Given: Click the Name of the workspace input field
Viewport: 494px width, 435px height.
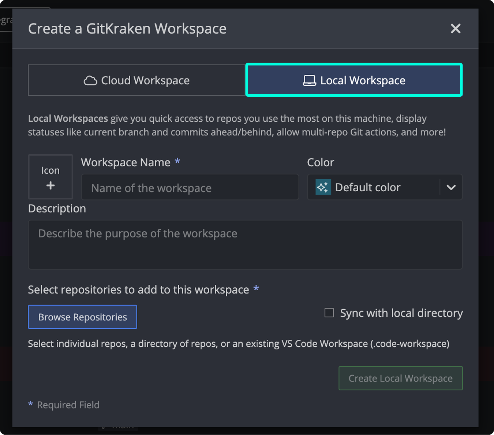Looking at the screenshot, I should [x=190, y=187].
